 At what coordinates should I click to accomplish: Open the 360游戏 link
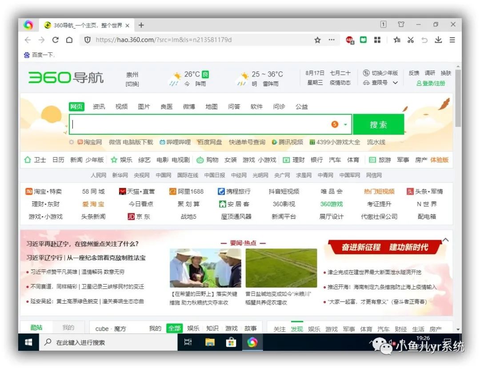(x=332, y=204)
